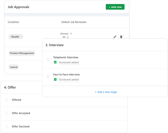The image size is (168, 133).
Task: Select the Lateral condition tag
Action: 14,67
